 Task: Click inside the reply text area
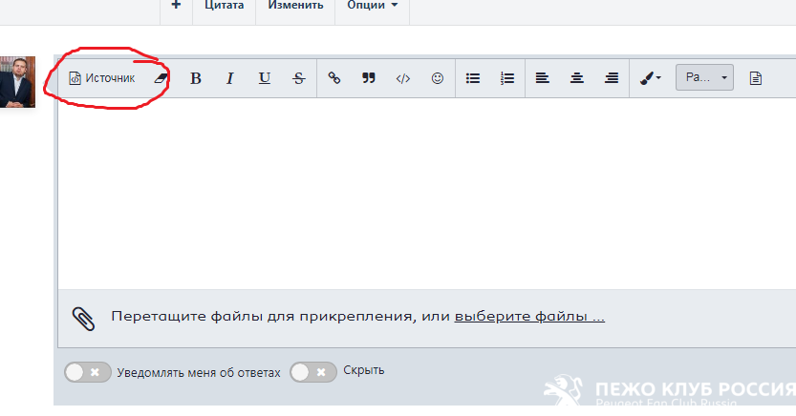click(426, 194)
